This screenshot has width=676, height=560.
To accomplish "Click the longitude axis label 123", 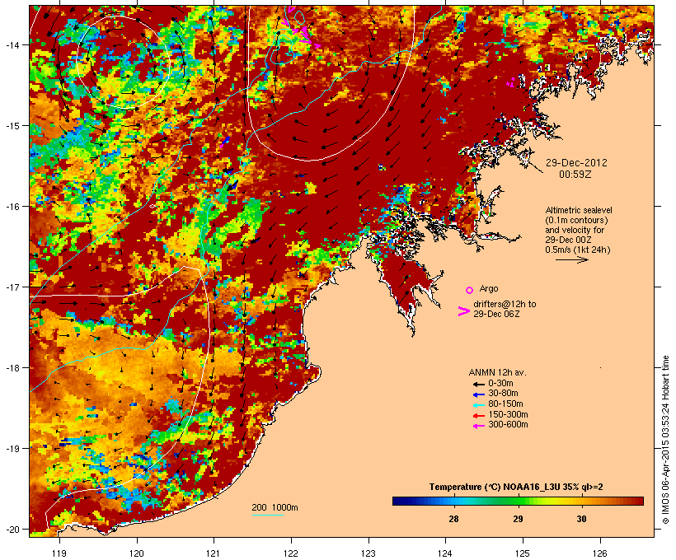I will [x=369, y=553].
